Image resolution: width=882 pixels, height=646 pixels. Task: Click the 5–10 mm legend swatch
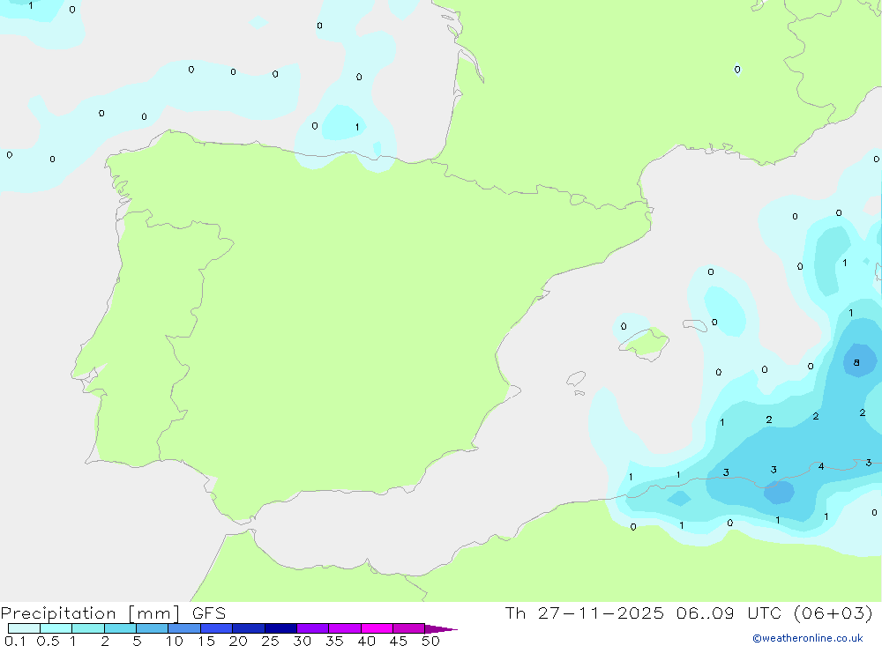click(152, 628)
